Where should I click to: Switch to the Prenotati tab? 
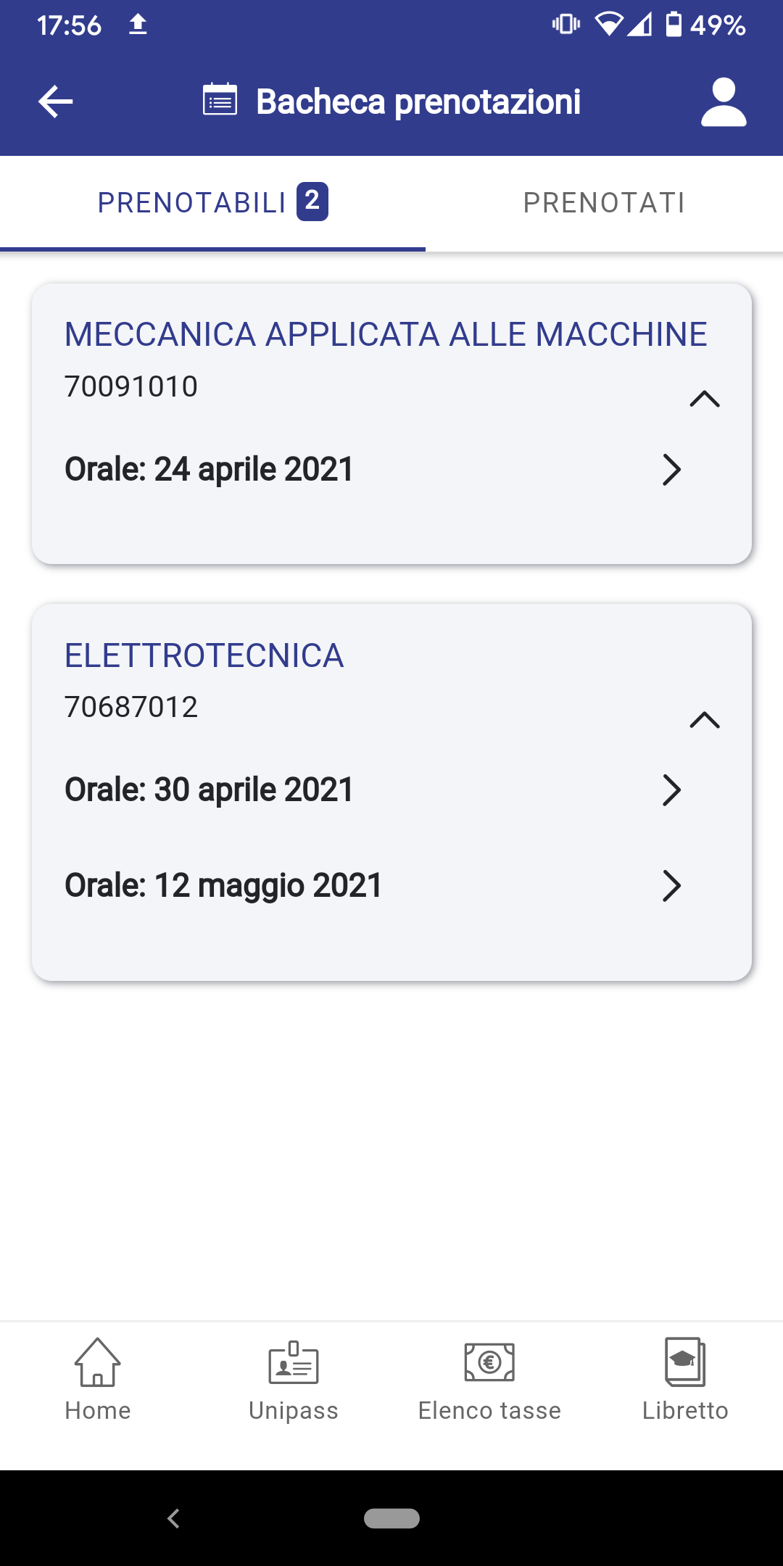point(604,203)
